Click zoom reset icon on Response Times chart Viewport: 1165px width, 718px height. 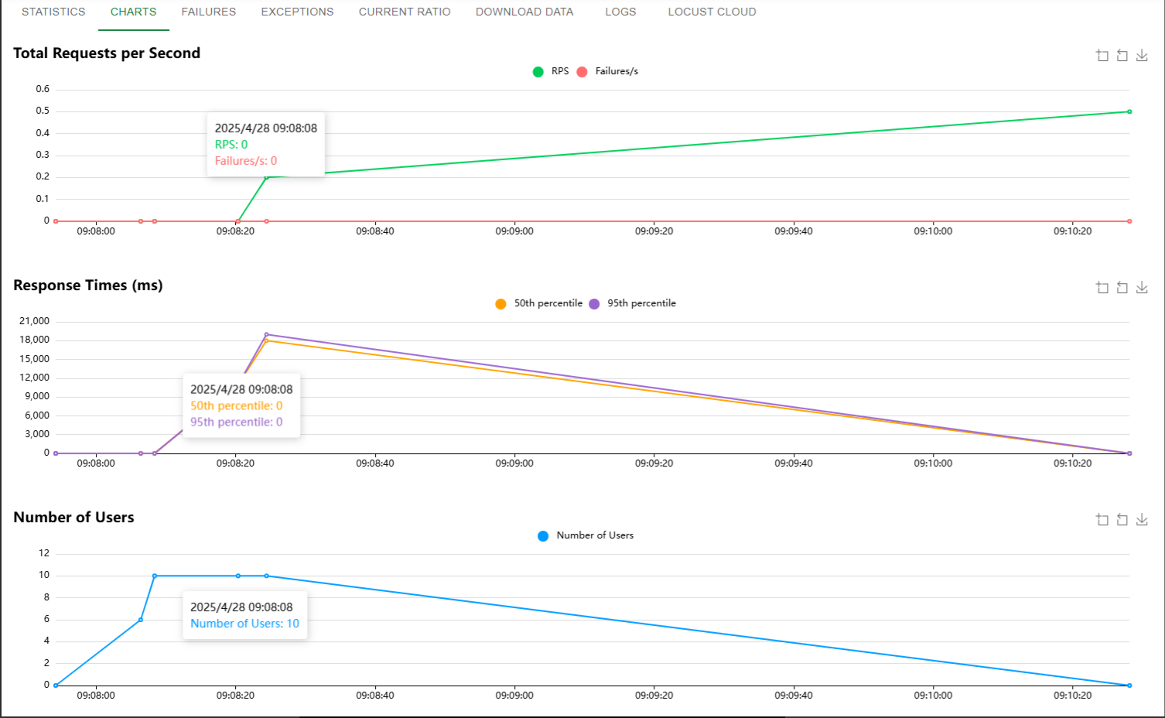point(1122,287)
